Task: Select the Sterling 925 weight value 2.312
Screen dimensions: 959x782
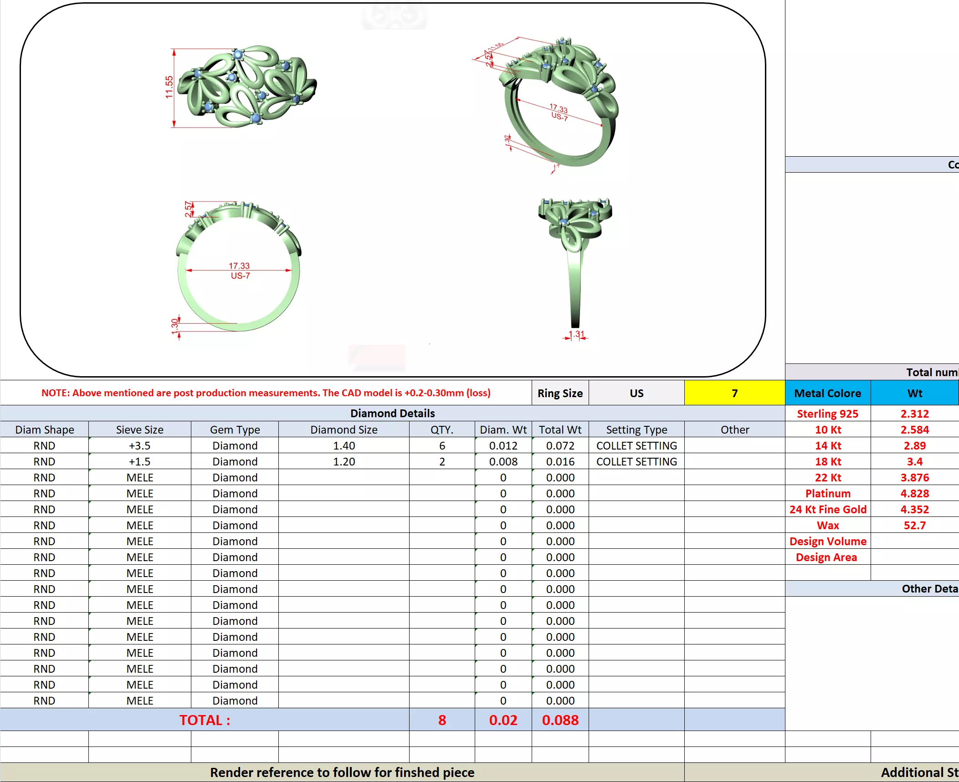Action: (914, 414)
